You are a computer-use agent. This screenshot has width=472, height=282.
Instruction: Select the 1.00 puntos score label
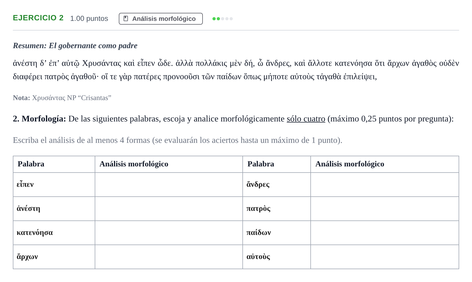click(x=89, y=18)
